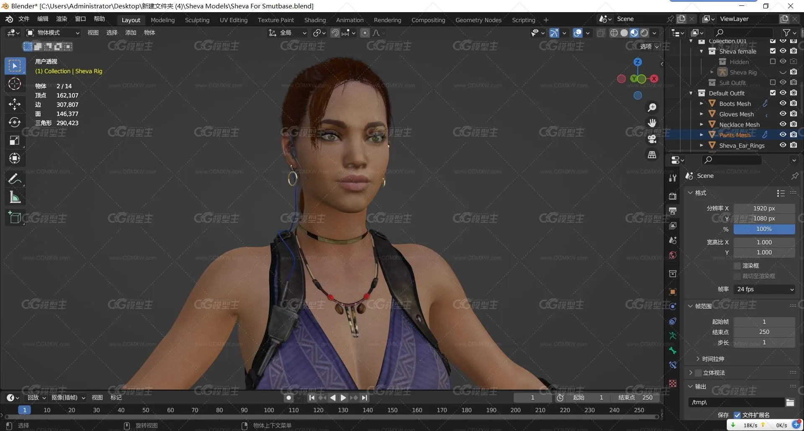Click the play animation button
The width and height of the screenshot is (804, 431).
[343, 398]
